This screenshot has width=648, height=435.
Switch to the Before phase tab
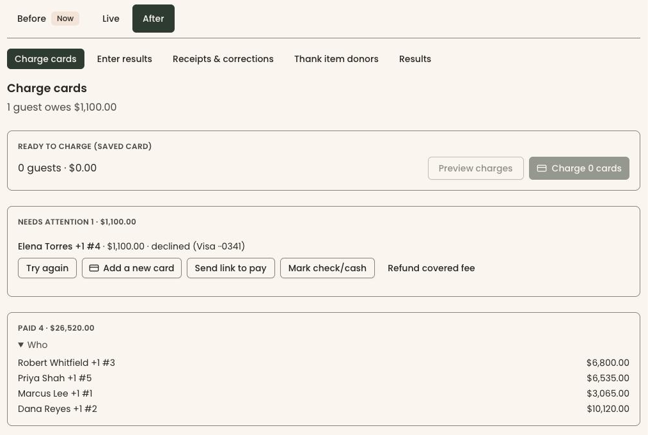point(48,19)
